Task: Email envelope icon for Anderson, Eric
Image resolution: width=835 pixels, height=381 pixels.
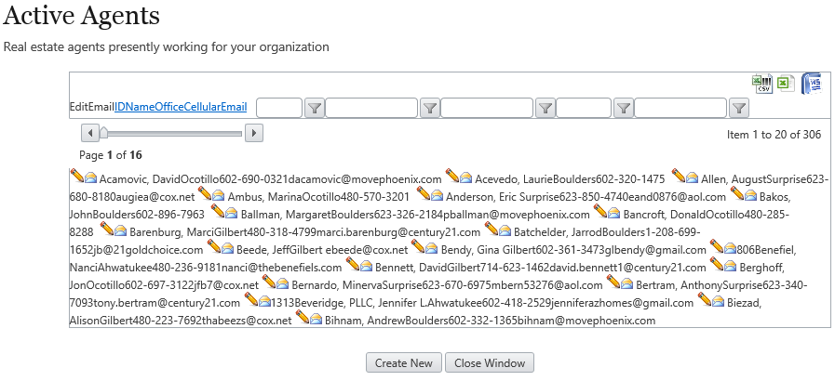Action: pyautogui.click(x=437, y=195)
